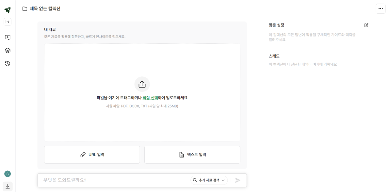The image size is (392, 192).
Task: Select the stacked layers collections icon
Action: pos(7,50)
